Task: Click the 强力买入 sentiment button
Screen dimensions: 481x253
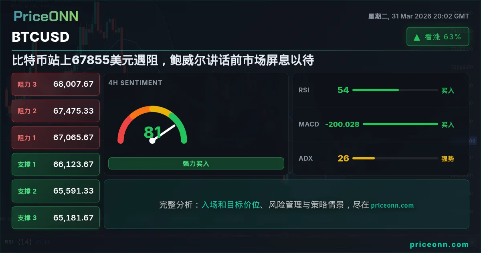Action: 196,163
